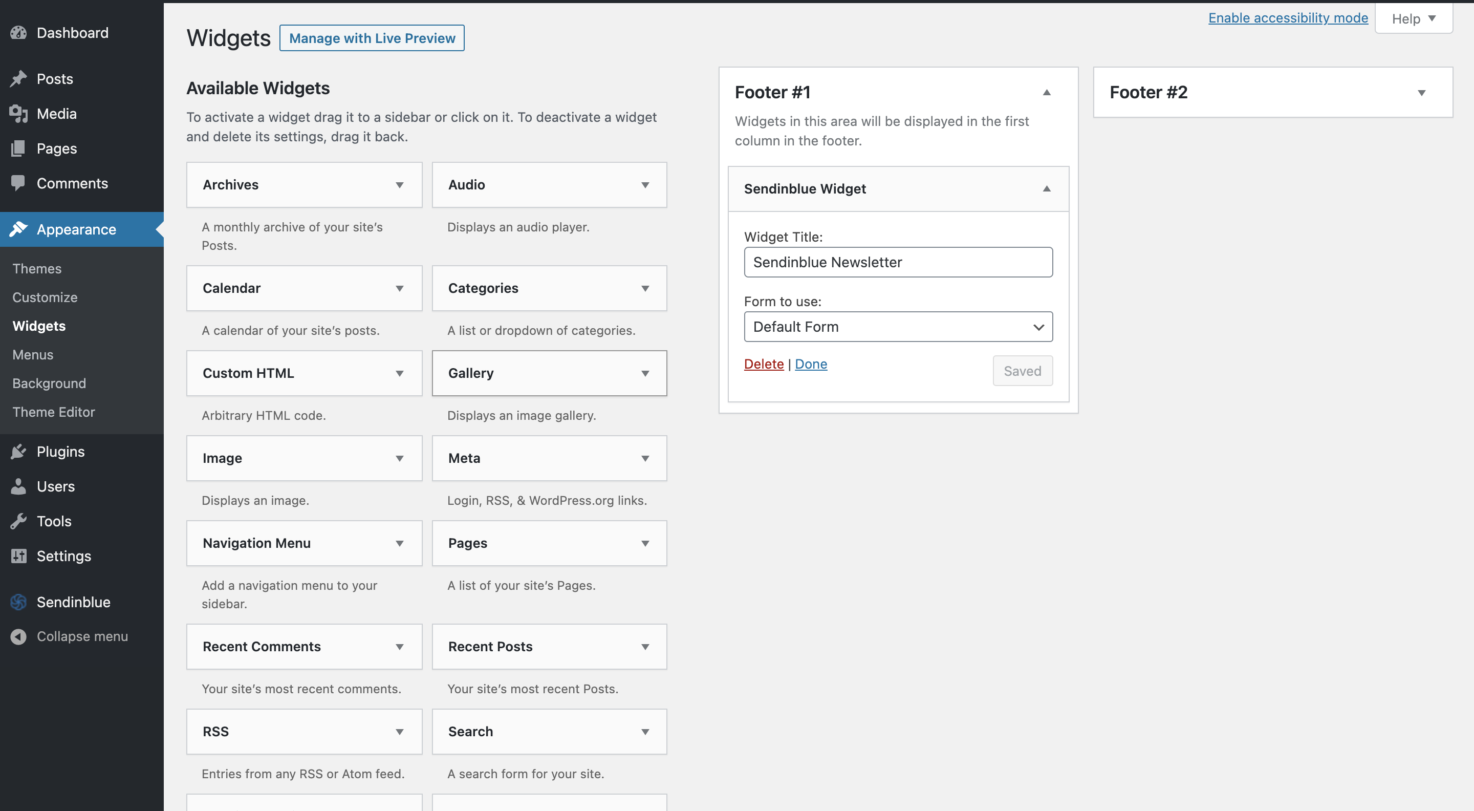Viewport: 1474px width, 811px height.
Task: Open the Themes submenu item
Action: [x=37, y=268]
